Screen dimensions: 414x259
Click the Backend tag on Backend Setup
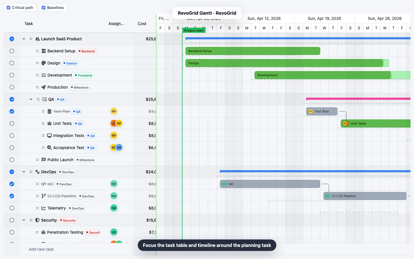coord(87,51)
